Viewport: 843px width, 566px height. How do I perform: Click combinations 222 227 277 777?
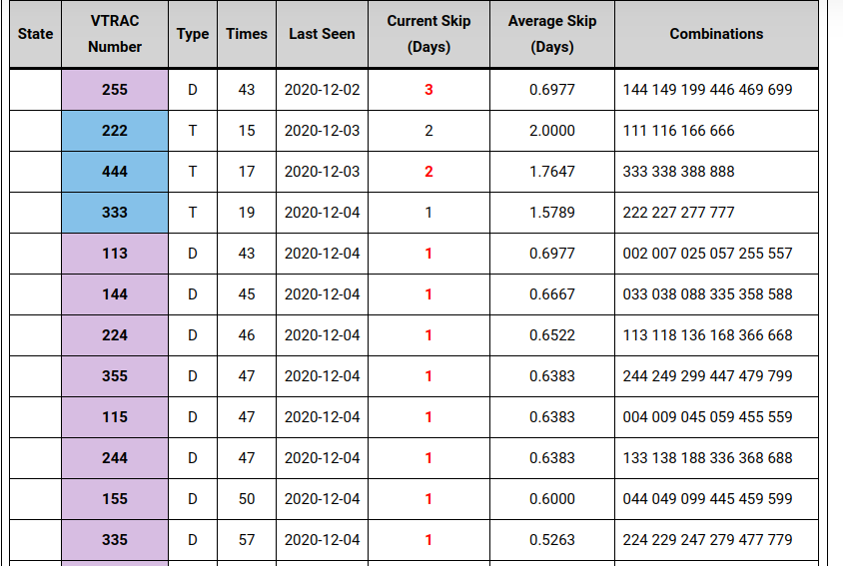tap(678, 213)
